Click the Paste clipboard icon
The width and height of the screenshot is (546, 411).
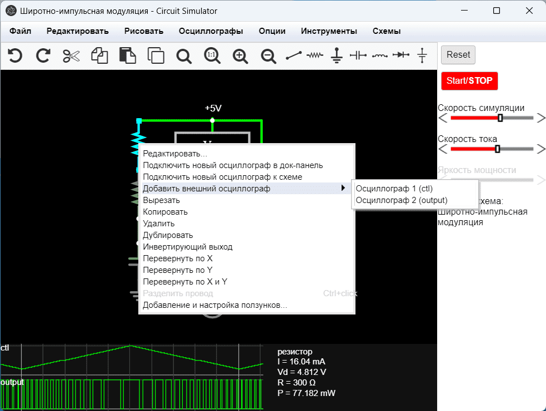click(x=128, y=55)
